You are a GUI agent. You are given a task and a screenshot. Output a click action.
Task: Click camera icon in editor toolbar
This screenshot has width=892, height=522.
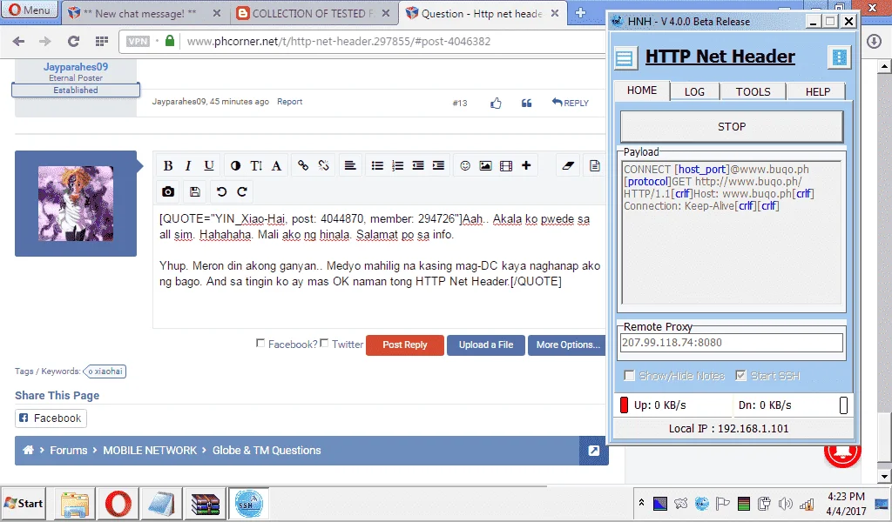pyautogui.click(x=168, y=192)
